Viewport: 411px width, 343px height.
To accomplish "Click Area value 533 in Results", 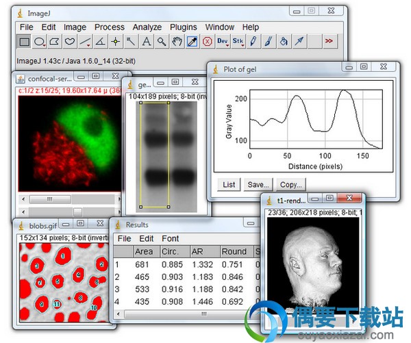I will [x=142, y=290].
